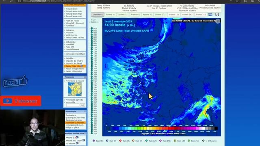This screenshot has height=146, width=260.
Task: Switch to the Arome 15Z run tab
Action: (174, 15)
